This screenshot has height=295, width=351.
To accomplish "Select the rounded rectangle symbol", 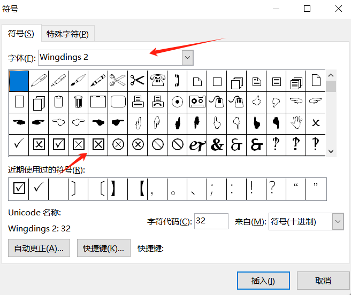I will [x=118, y=102].
